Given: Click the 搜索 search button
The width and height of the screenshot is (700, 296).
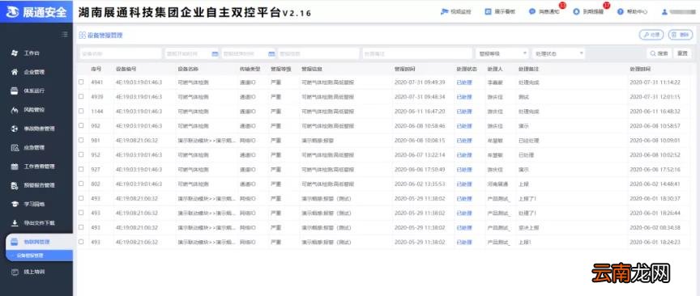Looking at the screenshot, I should tap(659, 53).
